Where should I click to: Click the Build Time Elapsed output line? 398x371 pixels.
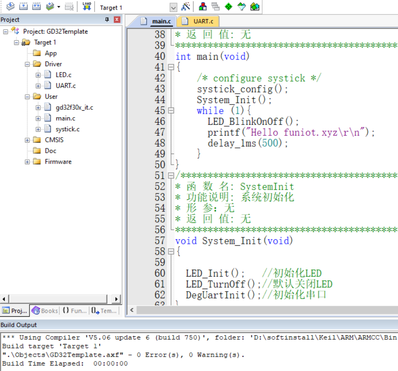[x=65, y=363]
